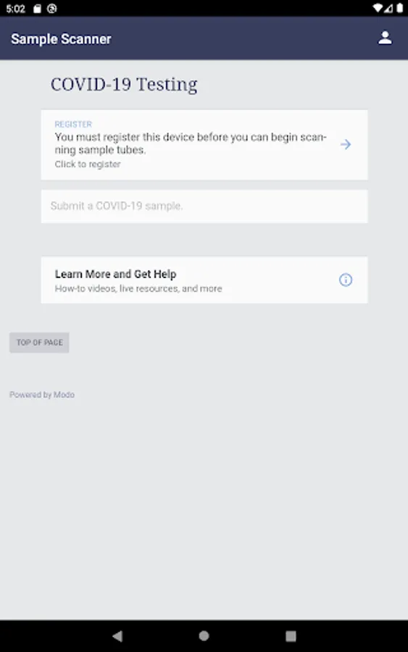The width and height of the screenshot is (408, 652).
Task: Tap the cellular signal status icon
Action: pos(388,8)
